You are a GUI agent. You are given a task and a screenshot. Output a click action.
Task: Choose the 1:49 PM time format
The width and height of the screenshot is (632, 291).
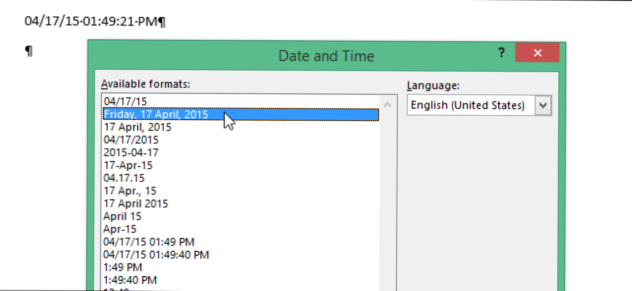click(x=123, y=267)
